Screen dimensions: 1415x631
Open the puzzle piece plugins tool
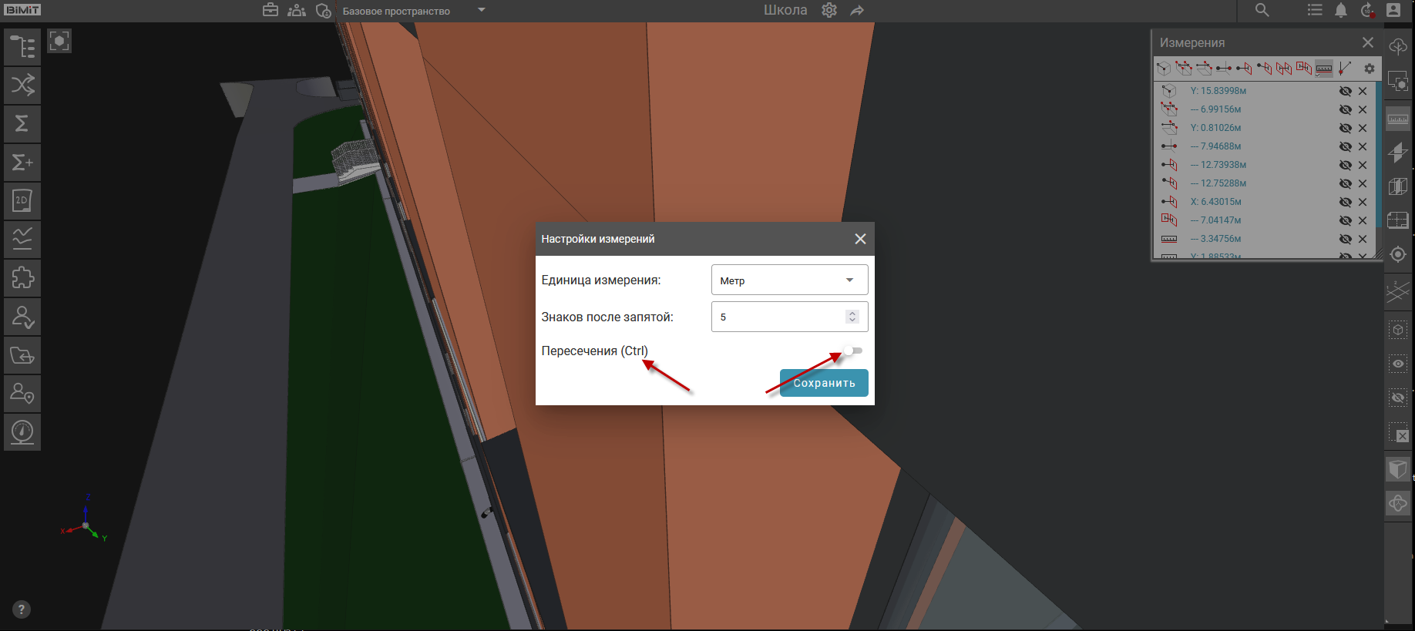tap(22, 278)
